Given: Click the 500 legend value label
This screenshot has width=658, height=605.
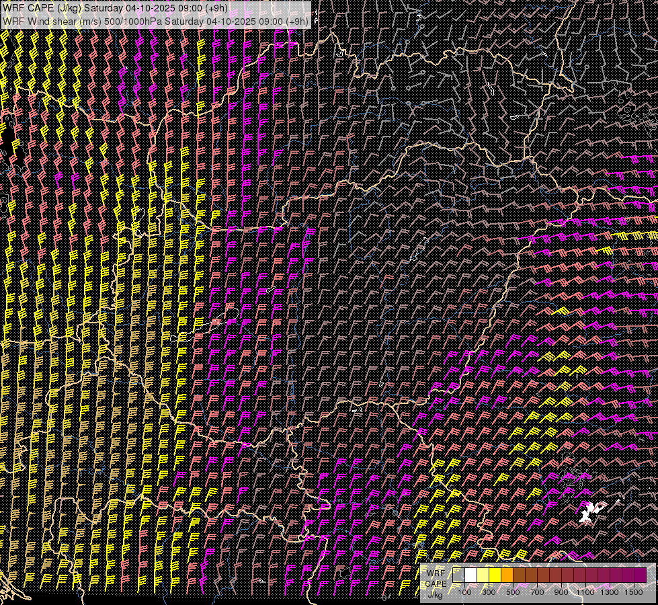Looking at the screenshot, I should click(513, 592).
